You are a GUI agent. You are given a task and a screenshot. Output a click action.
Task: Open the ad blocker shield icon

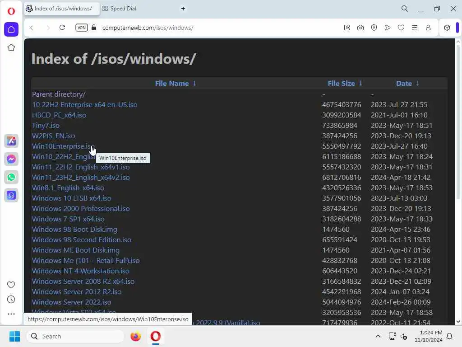point(374,28)
